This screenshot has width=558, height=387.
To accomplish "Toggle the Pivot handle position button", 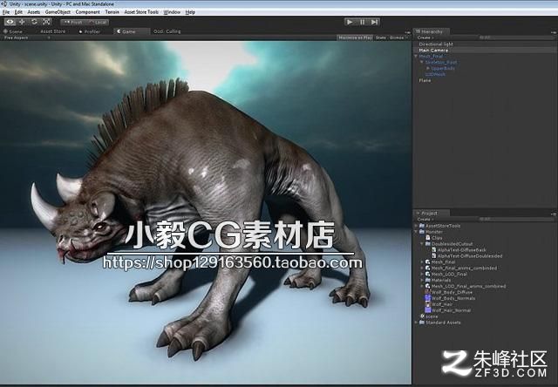I will click(72, 22).
